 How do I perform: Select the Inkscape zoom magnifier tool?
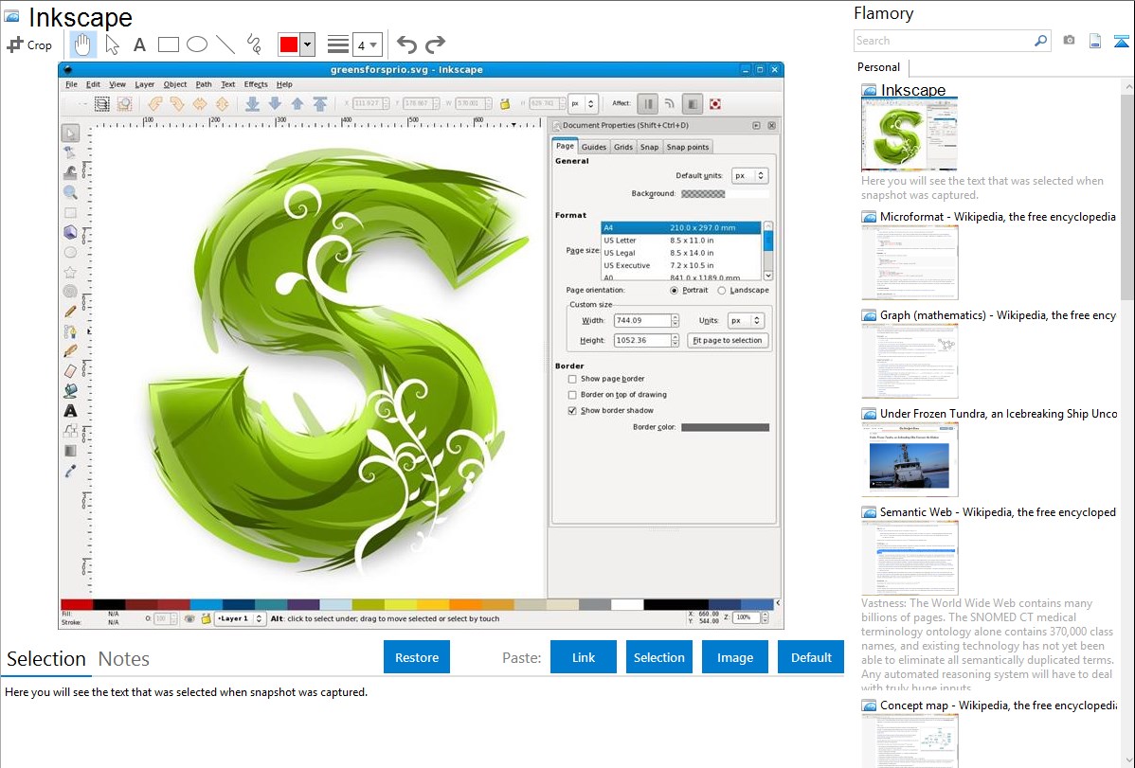point(70,192)
